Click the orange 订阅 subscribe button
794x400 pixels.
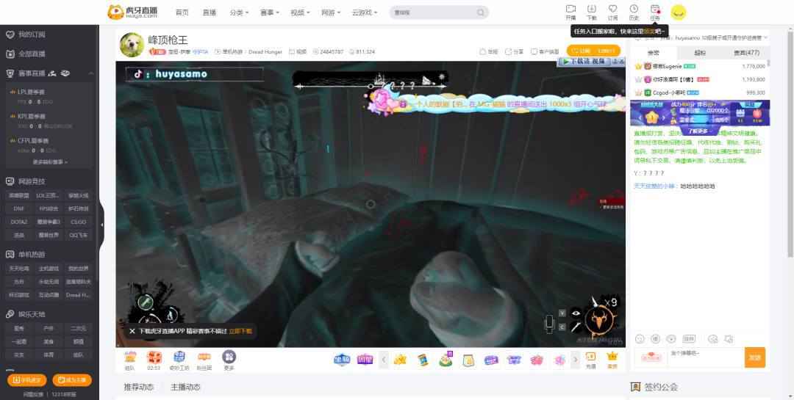[593, 51]
